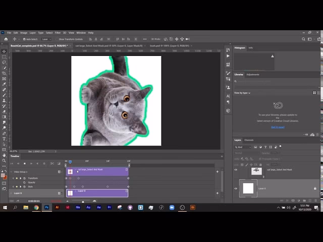Click the pixel layer filter icon

(255, 147)
